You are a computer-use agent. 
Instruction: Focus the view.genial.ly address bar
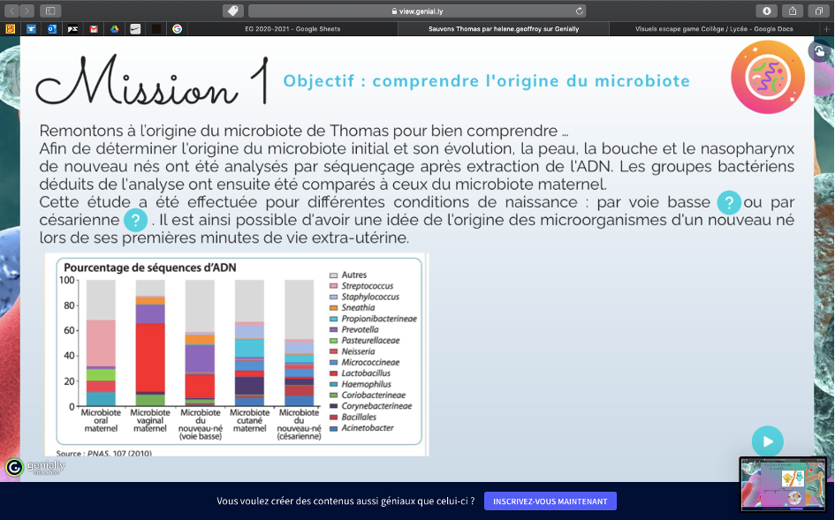pyautogui.click(x=417, y=11)
